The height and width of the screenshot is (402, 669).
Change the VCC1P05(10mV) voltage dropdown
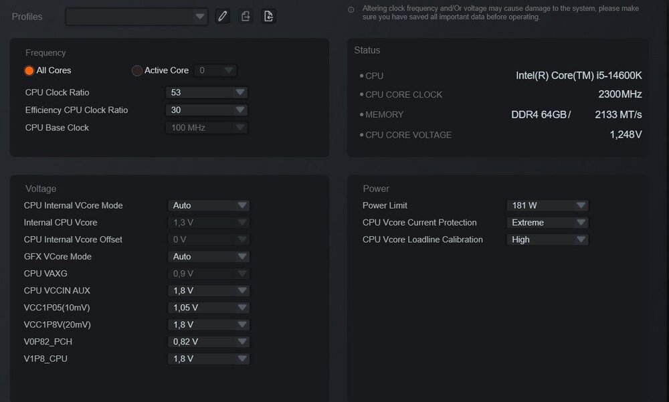tap(208, 308)
